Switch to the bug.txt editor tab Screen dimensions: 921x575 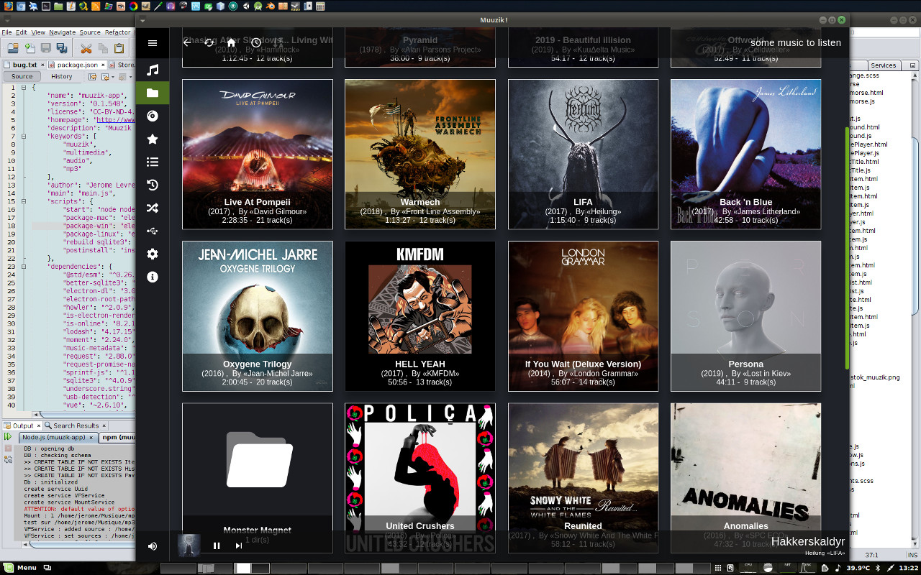pos(24,65)
